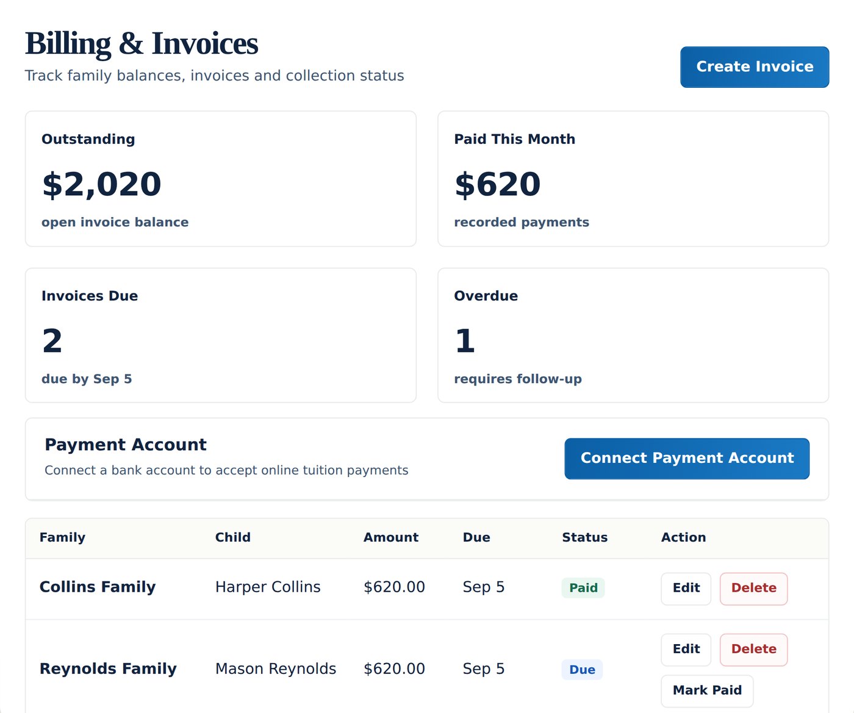Select the Collins Family name cell

[x=98, y=587]
